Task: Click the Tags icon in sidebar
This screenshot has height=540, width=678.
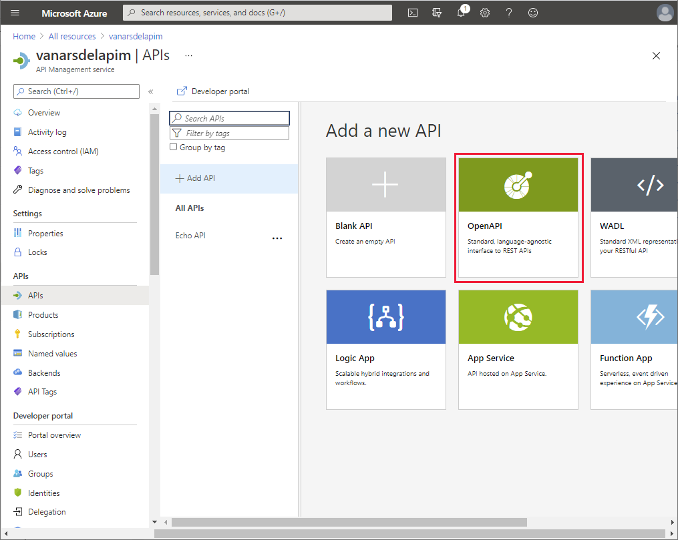Action: click(18, 170)
